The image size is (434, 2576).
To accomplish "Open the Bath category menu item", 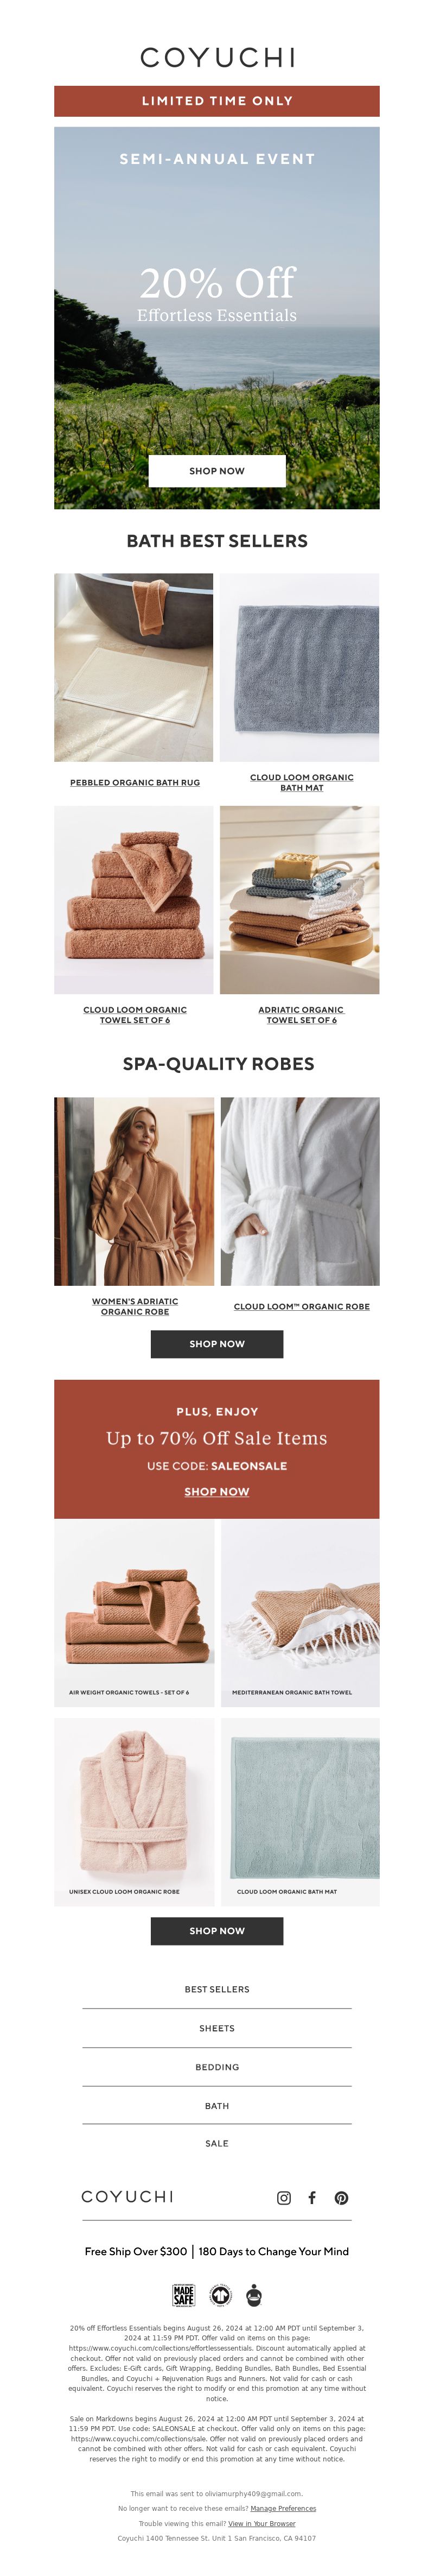I will pyautogui.click(x=217, y=2105).
